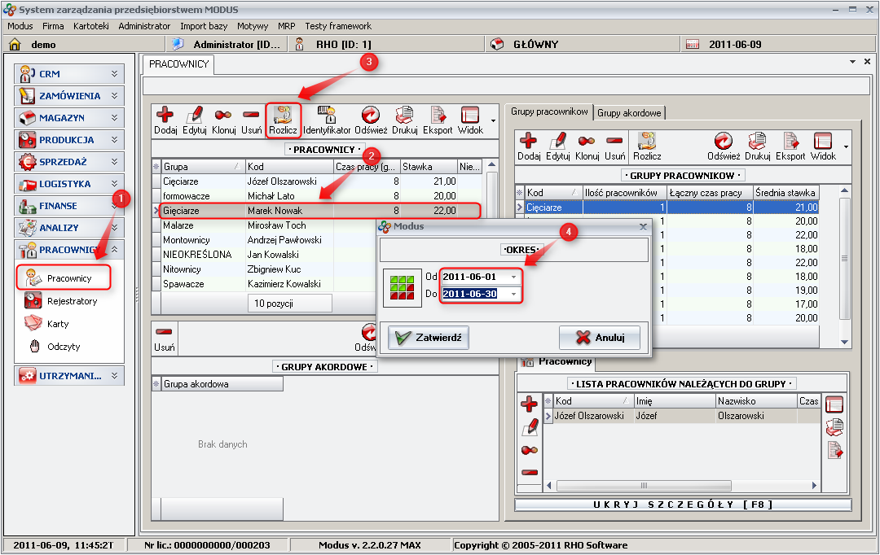Screen dimensions: 880x555
Task: Open Karty in the sidebar
Action: [58, 324]
